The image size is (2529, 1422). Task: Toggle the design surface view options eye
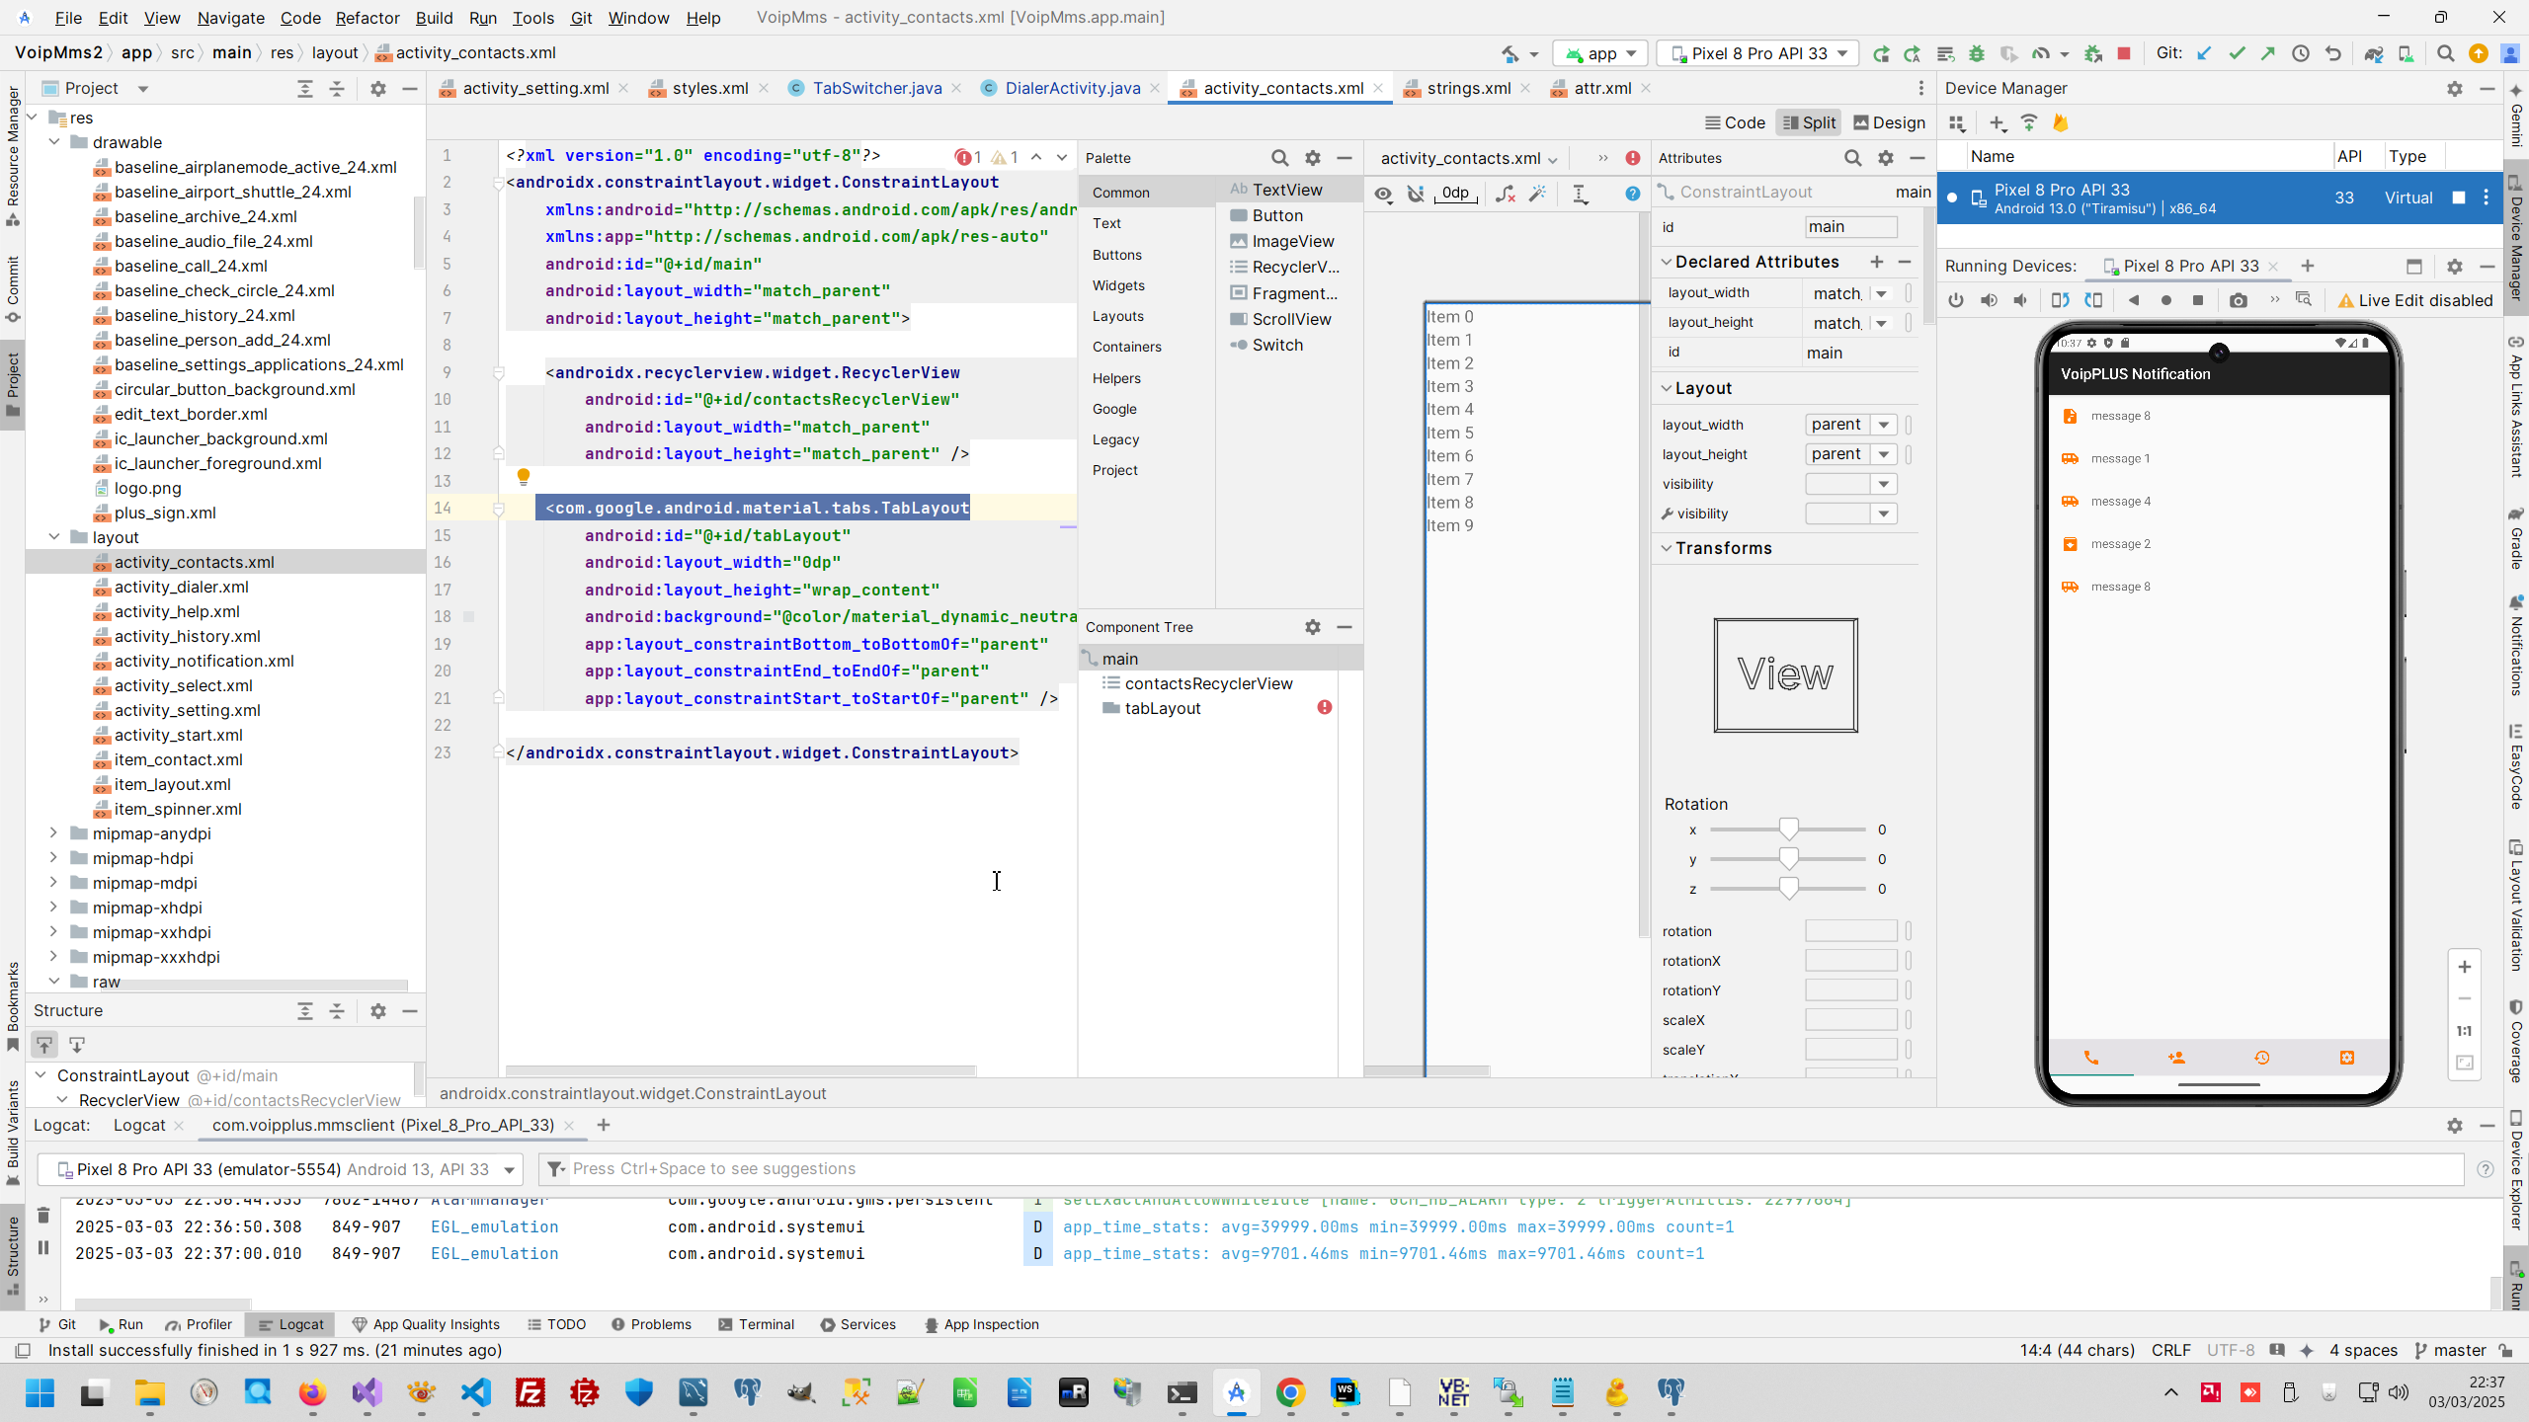[x=1383, y=194]
